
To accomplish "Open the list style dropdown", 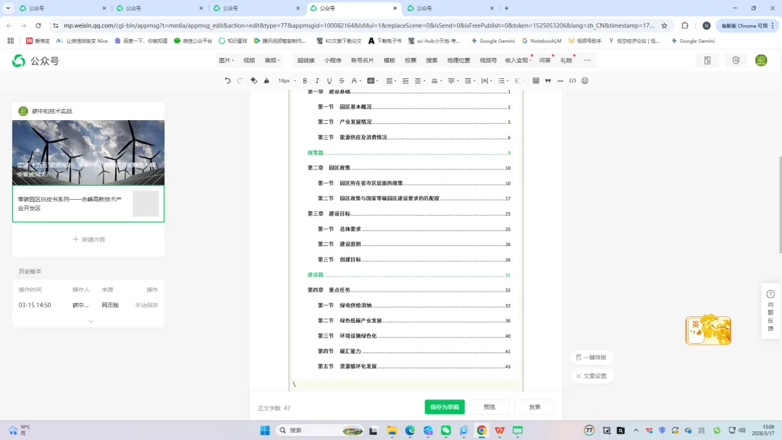I will pyautogui.click(x=503, y=81).
